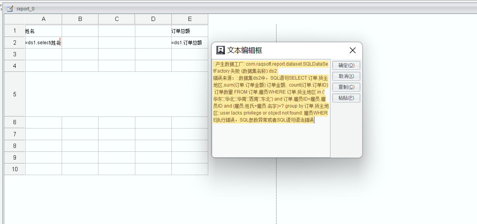477x224 pixels.
Task: Click the report_0 document icon
Action: 10,9
